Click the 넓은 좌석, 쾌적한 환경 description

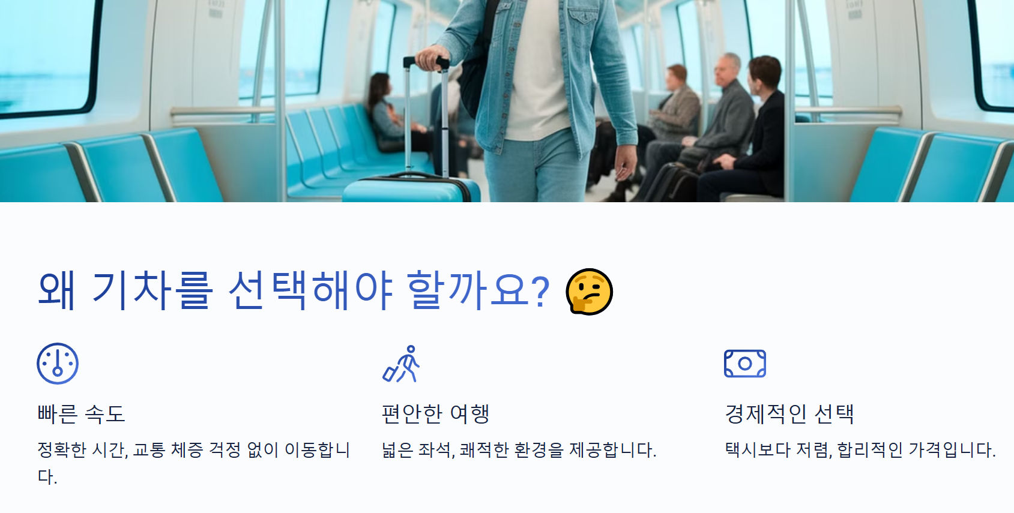[x=519, y=450]
